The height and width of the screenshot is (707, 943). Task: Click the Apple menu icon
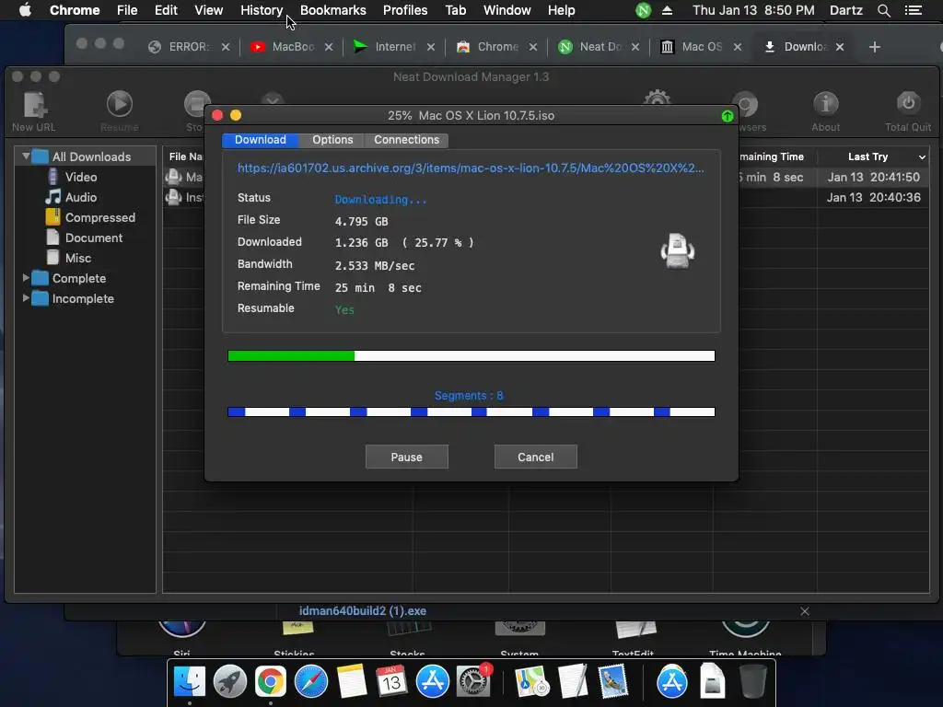25,10
